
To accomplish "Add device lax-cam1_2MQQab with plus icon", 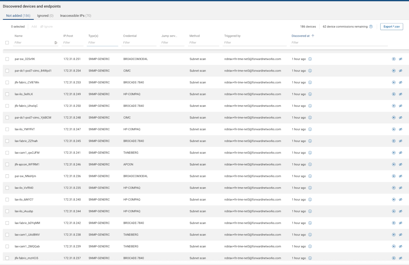I will 394,246.
